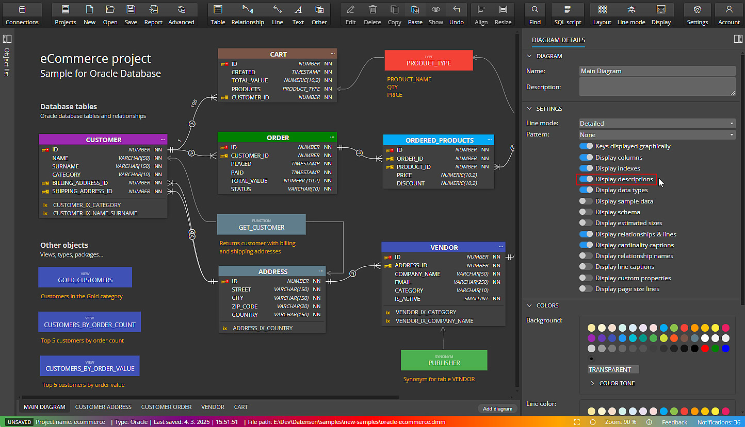This screenshot has height=427, width=745.
Task: Disable the Display columns toggle
Action: 586,157
